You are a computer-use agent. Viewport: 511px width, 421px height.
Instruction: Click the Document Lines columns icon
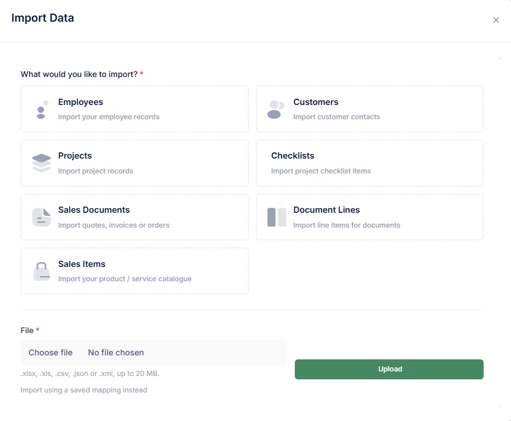(277, 217)
